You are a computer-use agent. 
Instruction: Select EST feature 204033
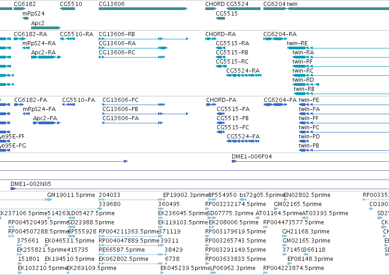109,195
